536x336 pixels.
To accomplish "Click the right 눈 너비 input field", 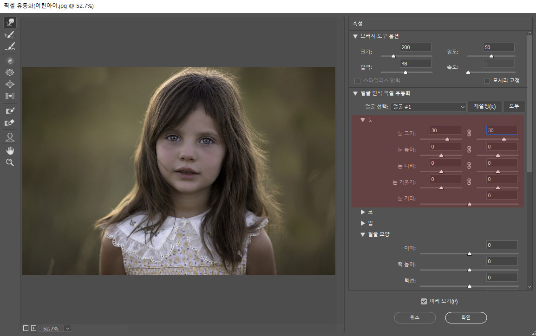I will pos(502,163).
